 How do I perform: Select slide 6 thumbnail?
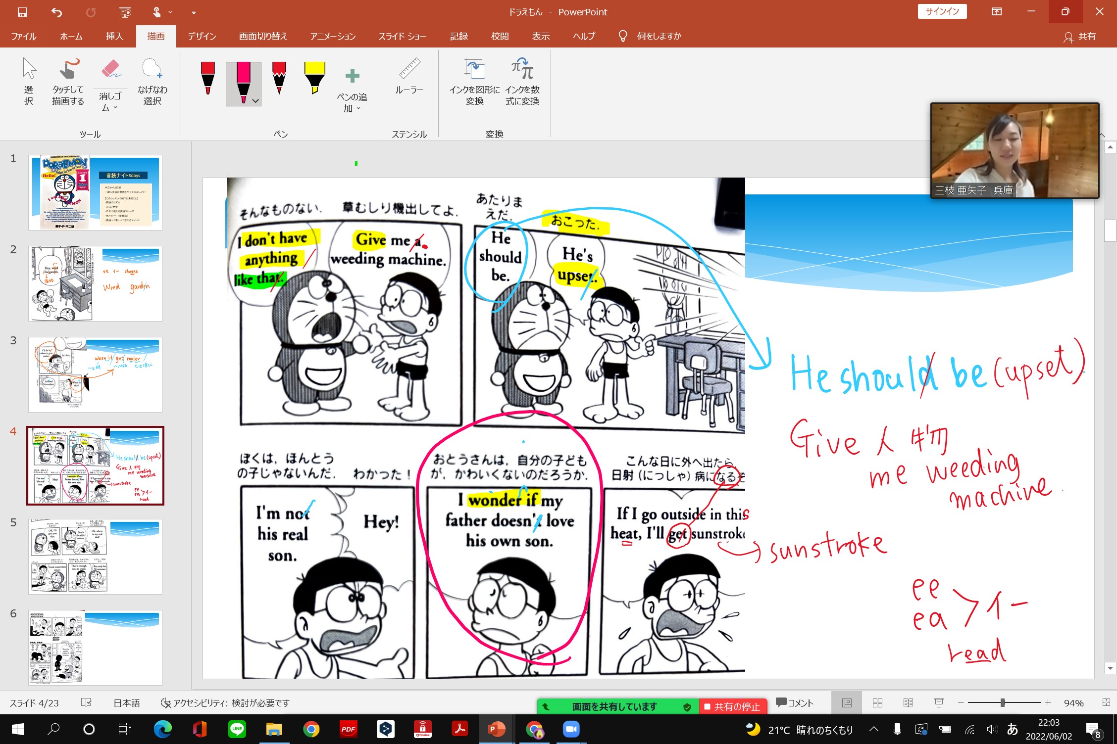[95, 648]
